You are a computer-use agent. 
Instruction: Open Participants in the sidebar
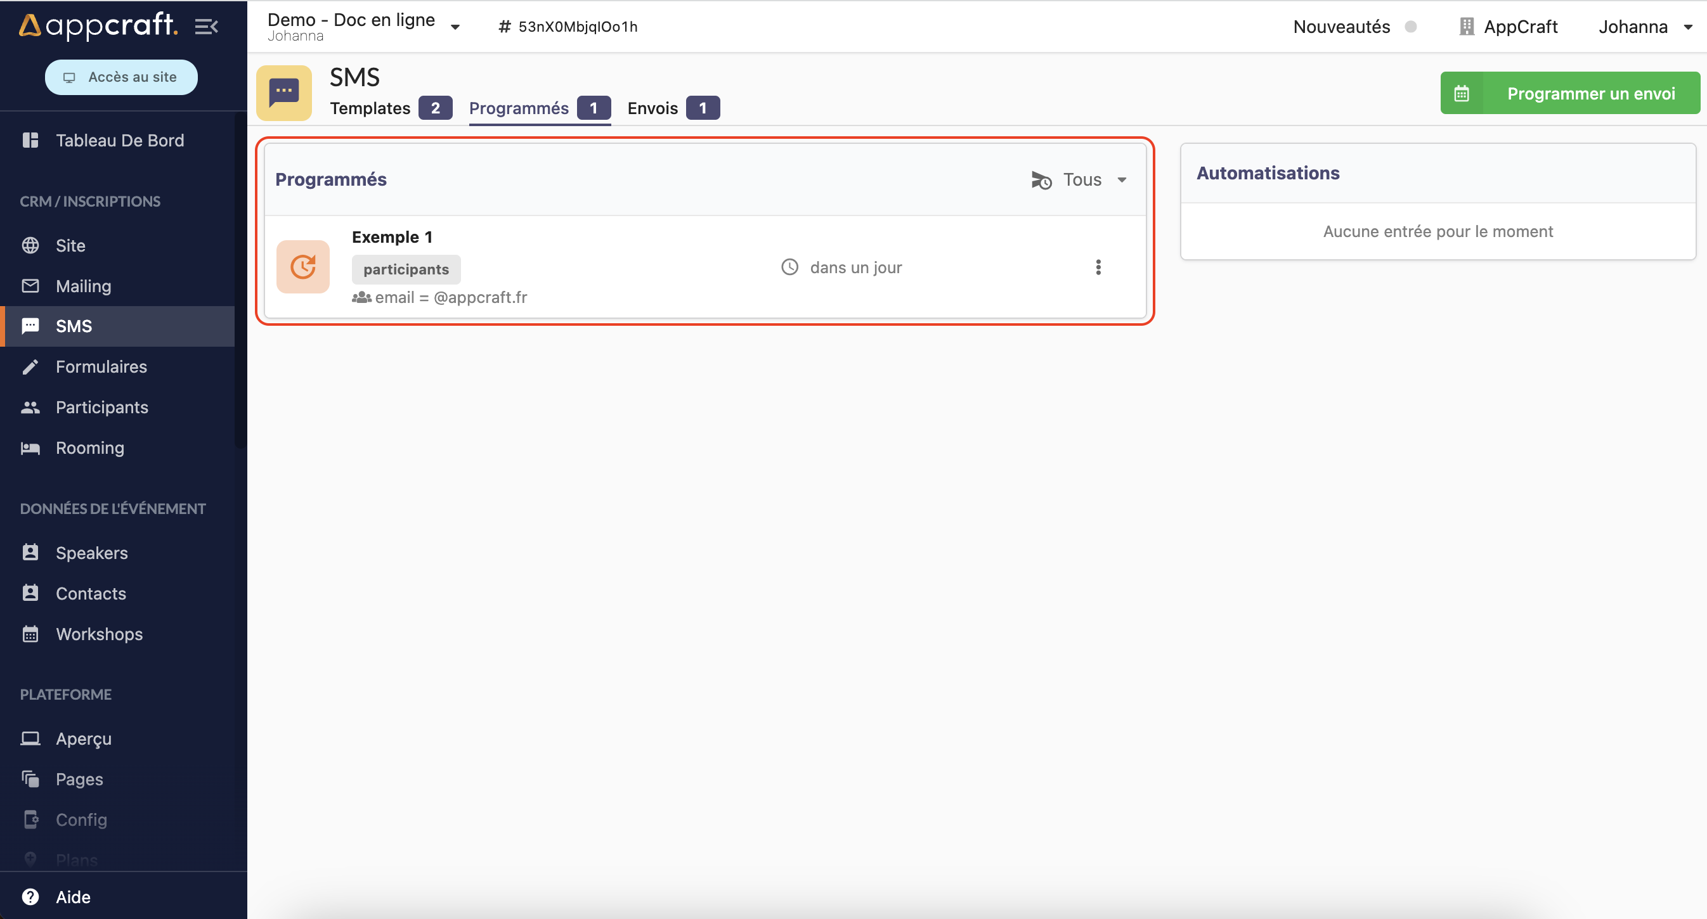101,407
